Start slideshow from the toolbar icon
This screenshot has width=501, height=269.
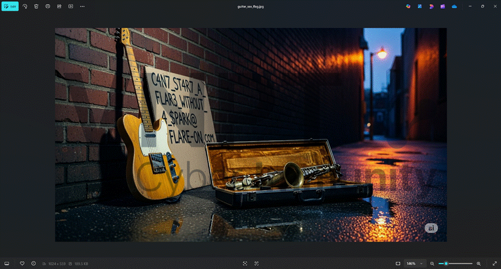71,6
